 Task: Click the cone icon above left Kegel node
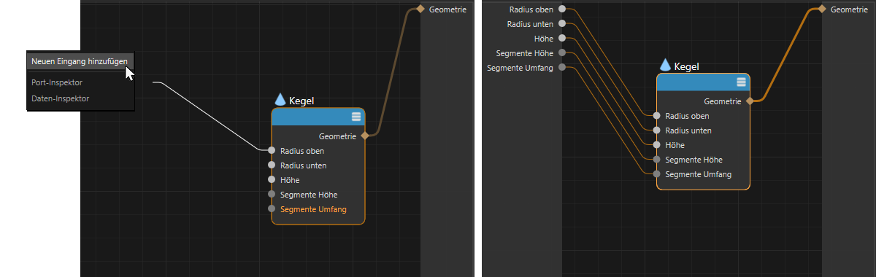click(x=280, y=100)
